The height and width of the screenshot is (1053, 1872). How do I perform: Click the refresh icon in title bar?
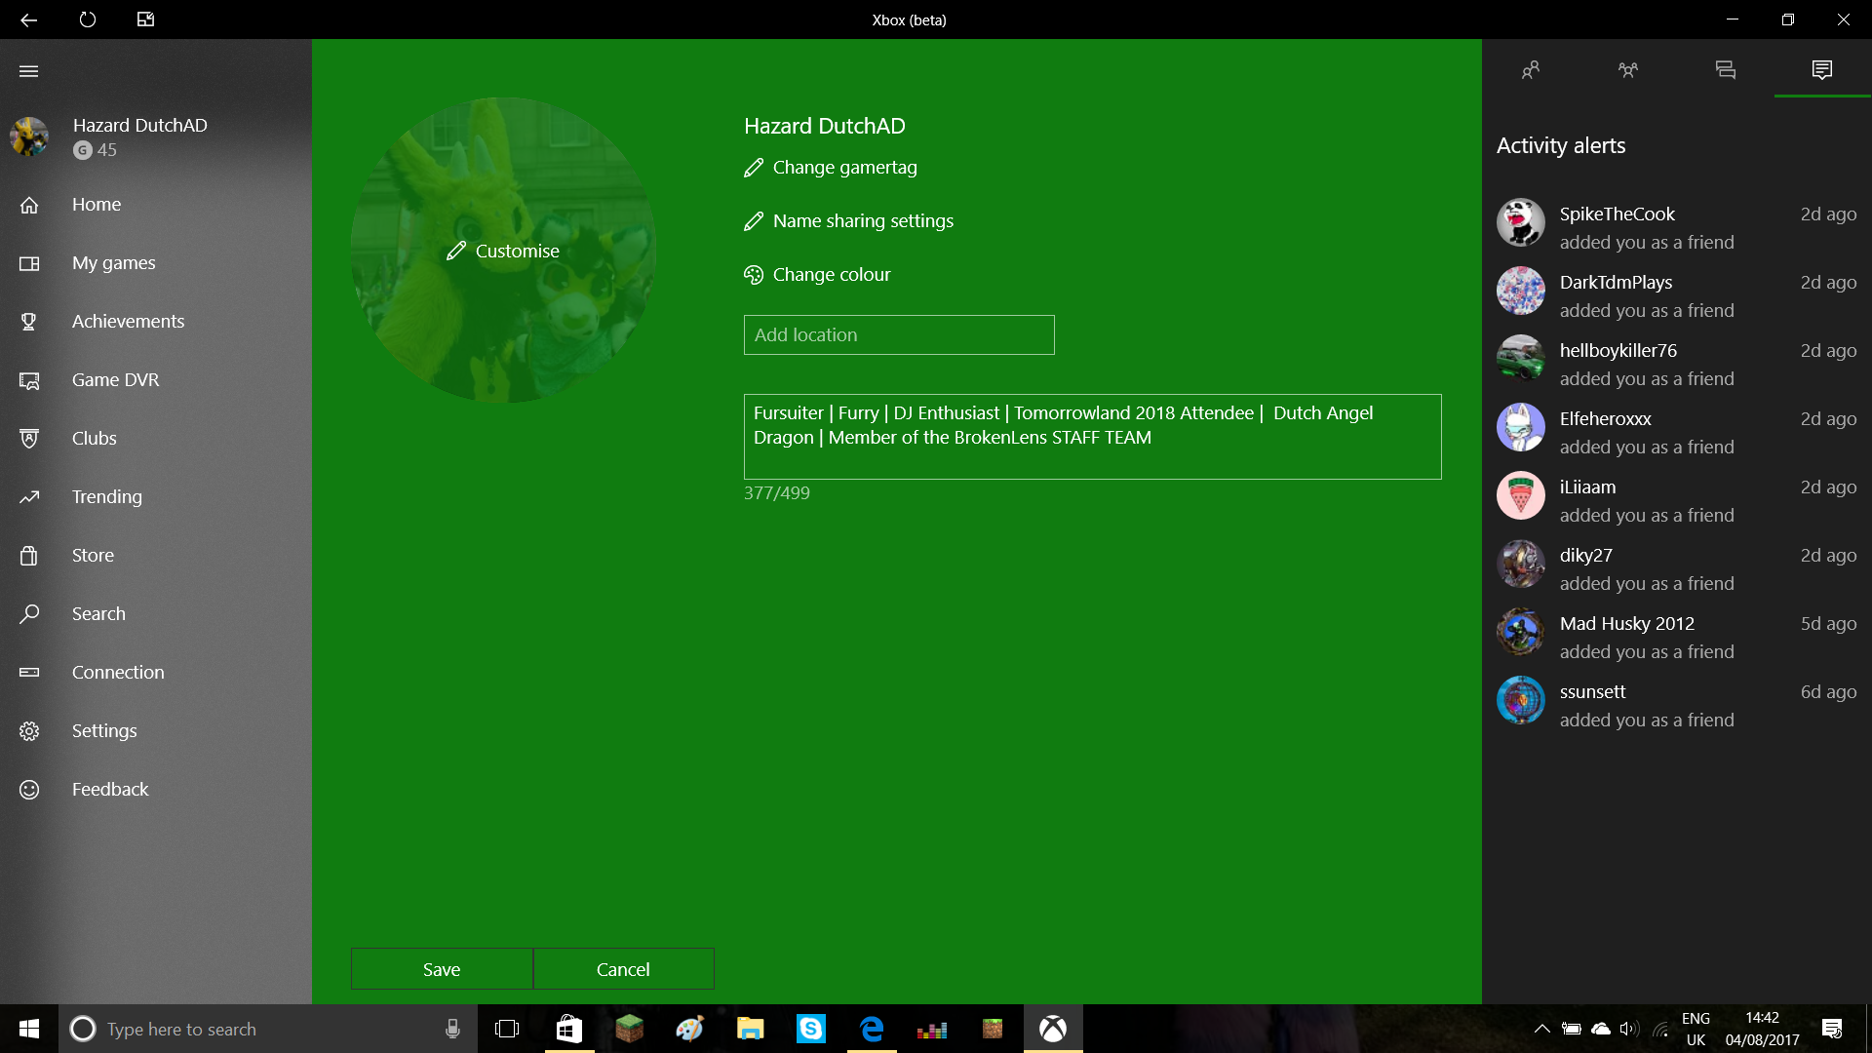88,19
